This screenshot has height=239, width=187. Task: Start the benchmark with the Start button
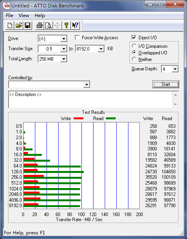click(x=166, y=84)
